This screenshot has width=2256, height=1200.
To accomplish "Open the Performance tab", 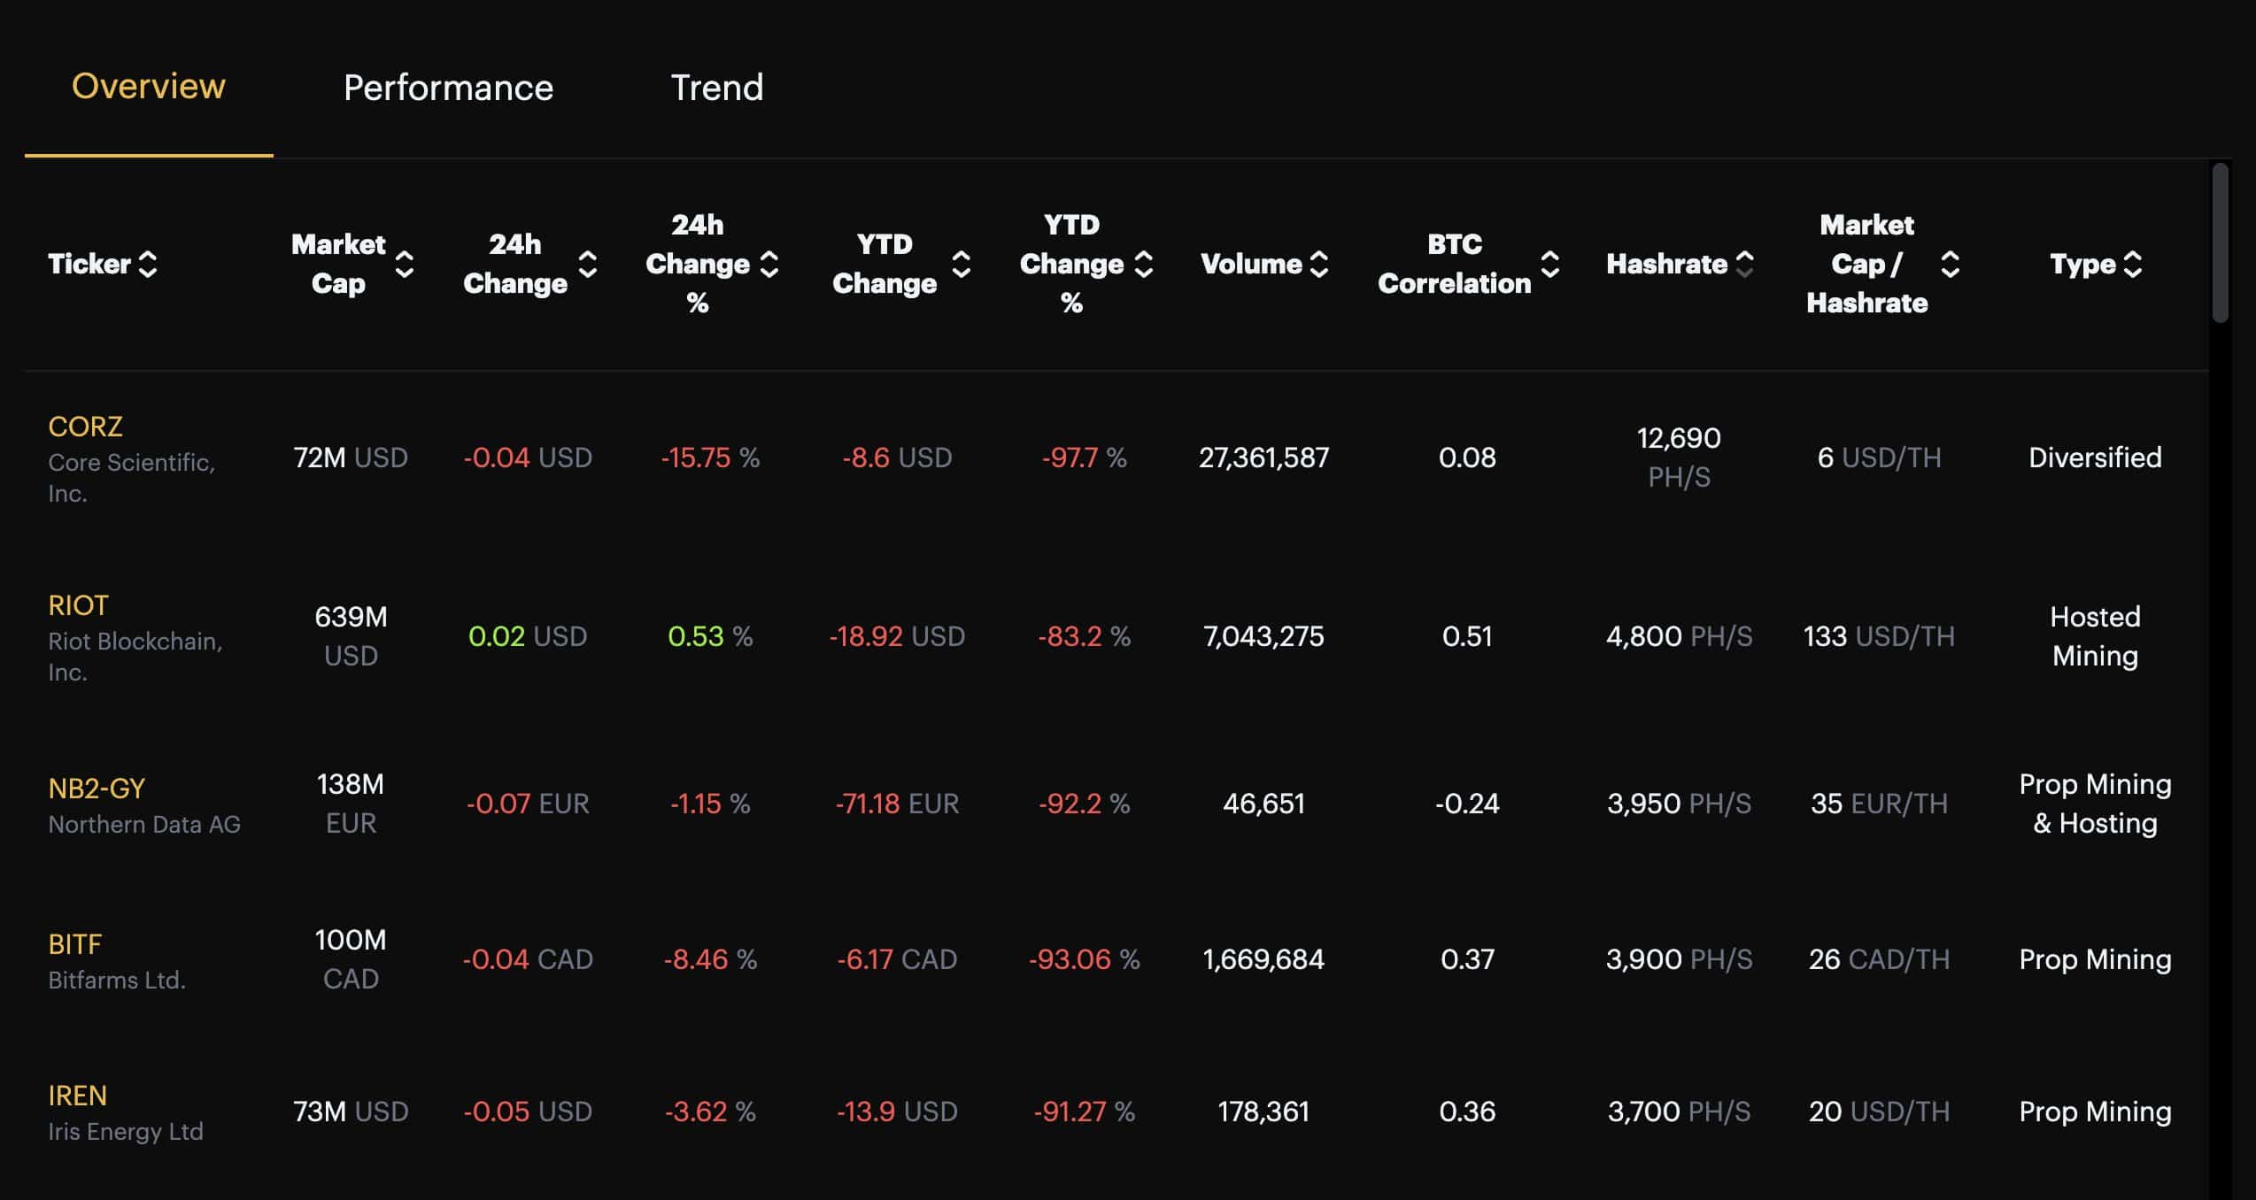I will 448,88.
